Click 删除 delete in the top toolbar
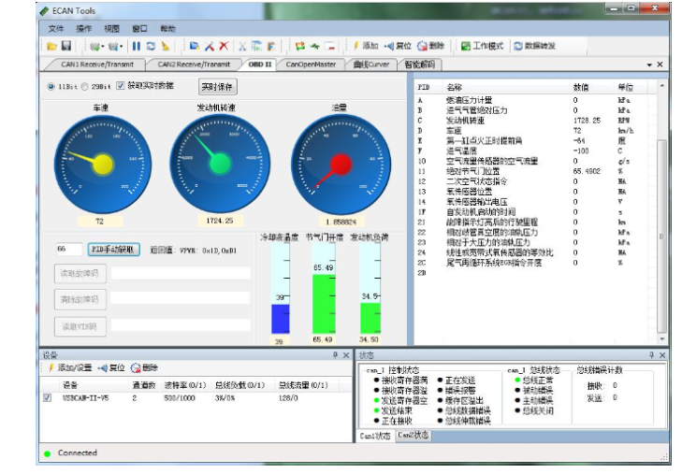682x474 pixels. tap(430, 46)
